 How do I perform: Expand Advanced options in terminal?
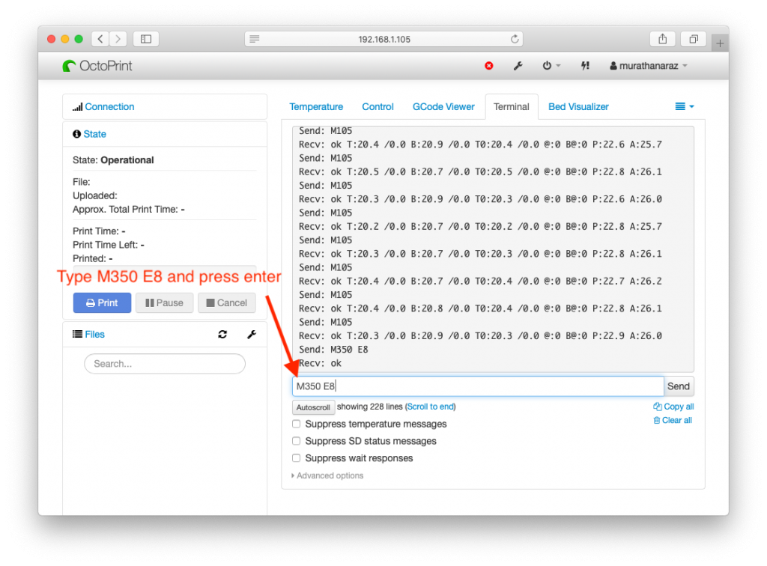click(x=327, y=475)
